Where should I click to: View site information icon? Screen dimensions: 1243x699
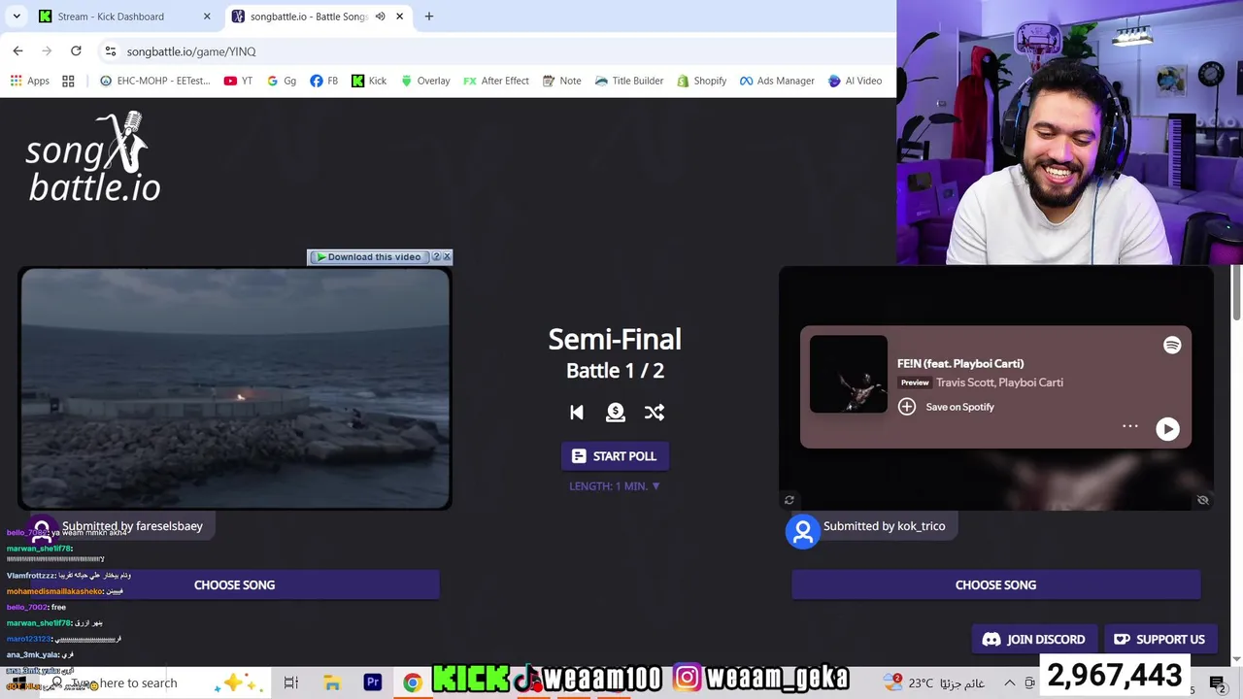click(111, 51)
